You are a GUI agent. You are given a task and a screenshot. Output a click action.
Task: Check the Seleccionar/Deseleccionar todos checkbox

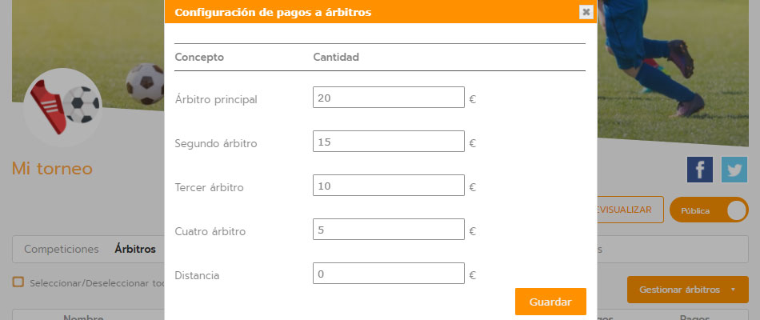(x=18, y=282)
